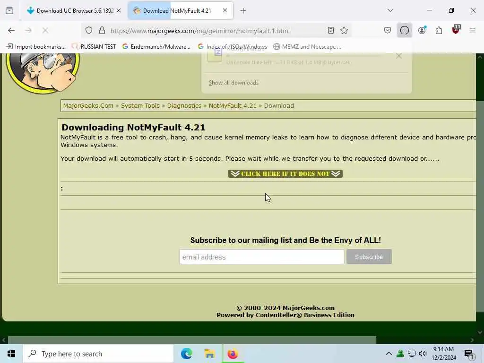
Task: Open extensions puzzle icon
Action: [x=439, y=30]
